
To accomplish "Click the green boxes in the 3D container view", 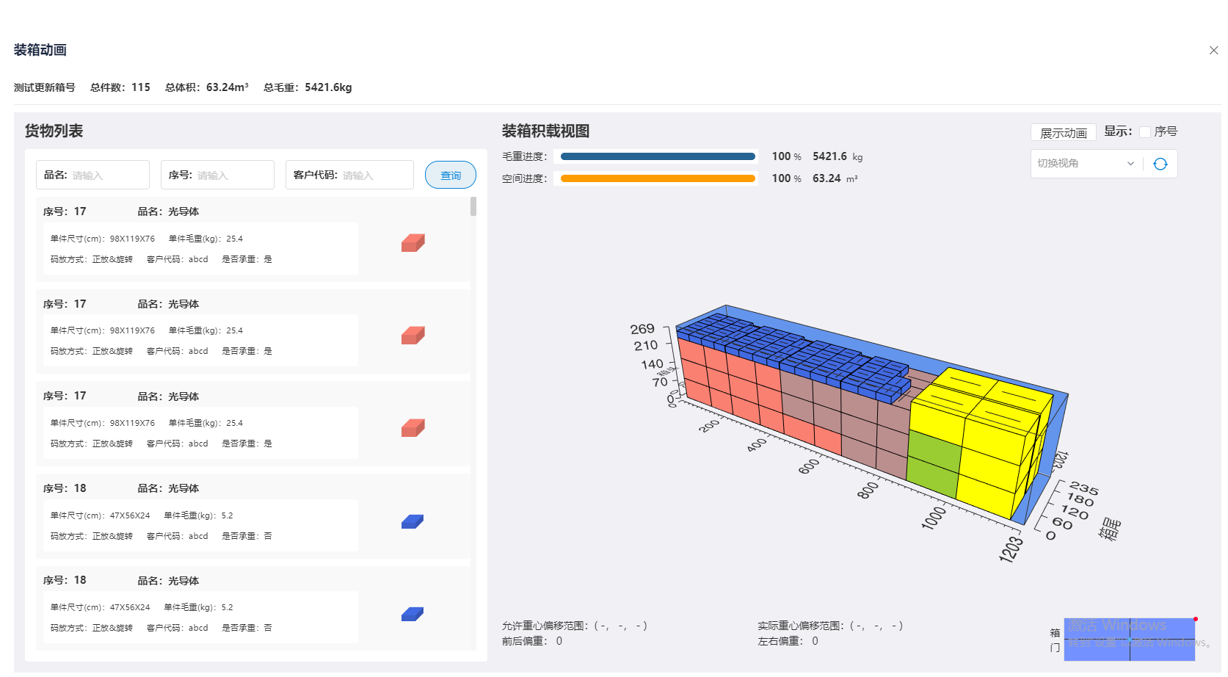I will pos(934,464).
